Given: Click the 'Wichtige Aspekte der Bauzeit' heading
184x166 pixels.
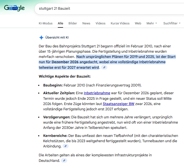Looking at the screenshot, I should click(65, 76).
